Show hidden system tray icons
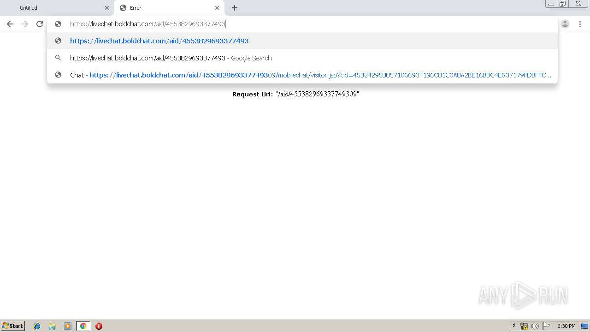This screenshot has width=590, height=332. pyautogui.click(x=514, y=326)
